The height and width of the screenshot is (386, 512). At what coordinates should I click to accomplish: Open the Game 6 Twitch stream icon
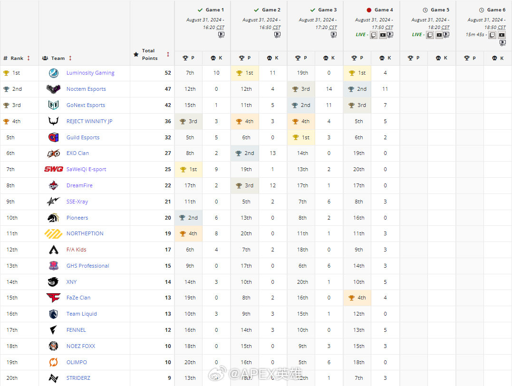click(493, 35)
